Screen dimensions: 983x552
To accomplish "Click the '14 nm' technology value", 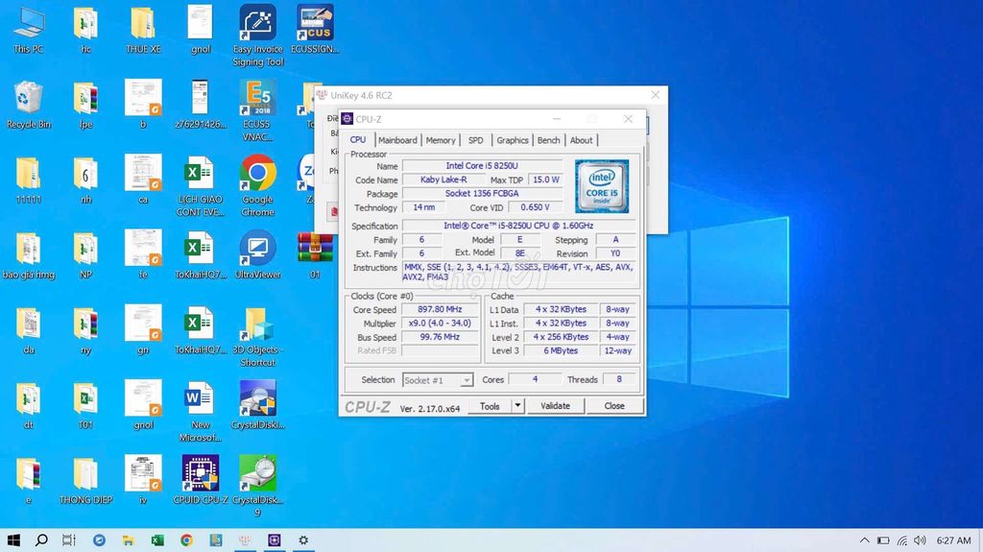I will tap(424, 207).
